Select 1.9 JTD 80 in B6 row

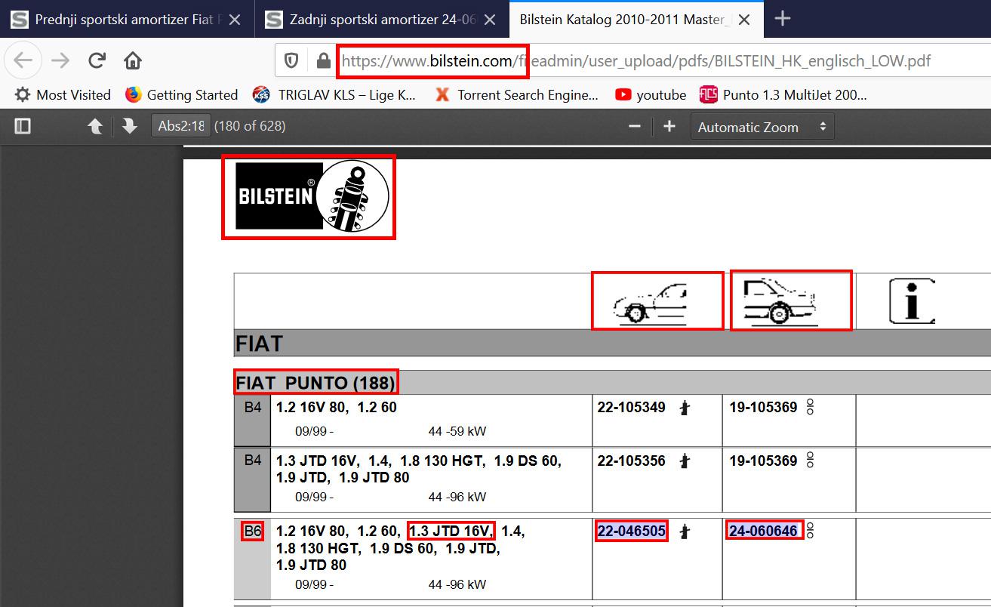tap(312, 565)
